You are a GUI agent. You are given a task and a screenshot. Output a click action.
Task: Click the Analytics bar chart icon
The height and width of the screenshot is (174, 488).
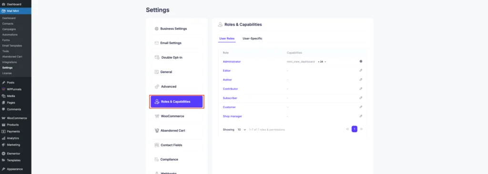click(3, 138)
